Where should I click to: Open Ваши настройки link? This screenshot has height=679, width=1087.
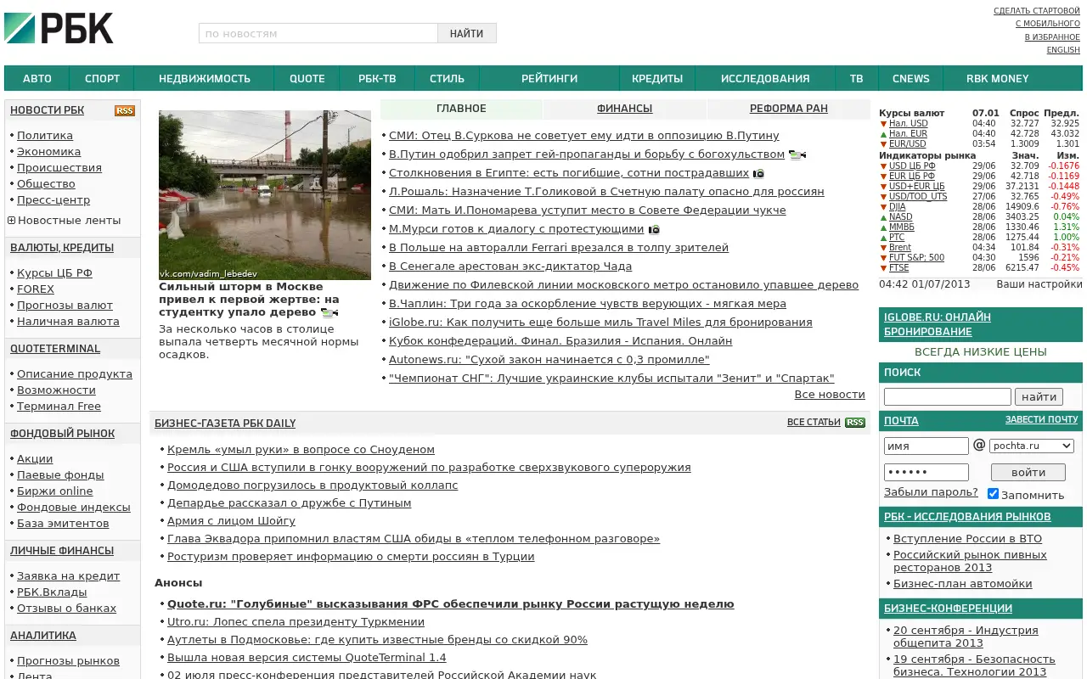(x=1039, y=284)
